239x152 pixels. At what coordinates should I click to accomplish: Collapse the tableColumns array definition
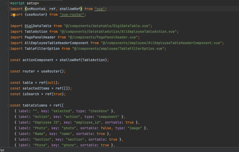[9, 106]
